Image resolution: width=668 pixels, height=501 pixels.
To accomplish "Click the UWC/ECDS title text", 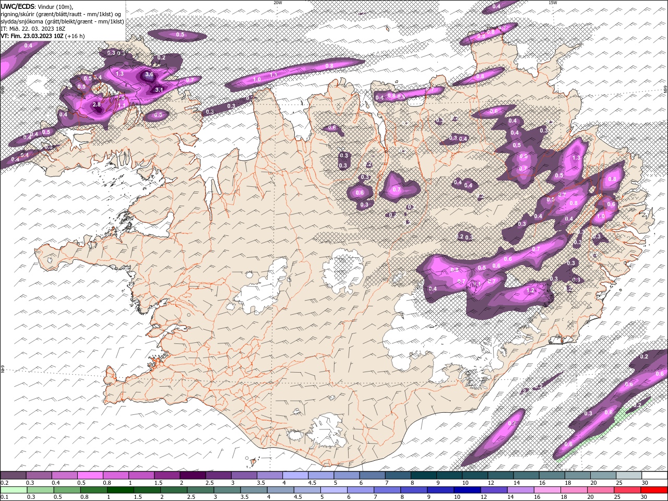I will [18, 6].
